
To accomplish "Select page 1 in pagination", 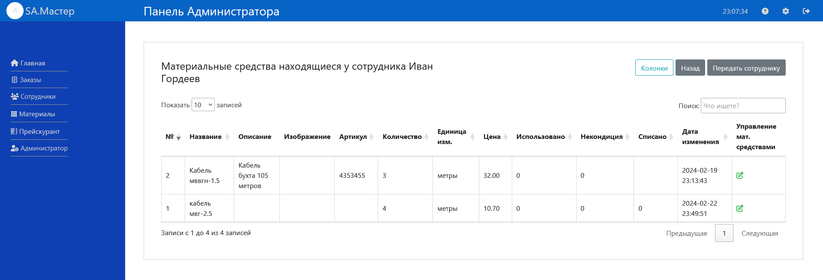I will [x=724, y=233].
